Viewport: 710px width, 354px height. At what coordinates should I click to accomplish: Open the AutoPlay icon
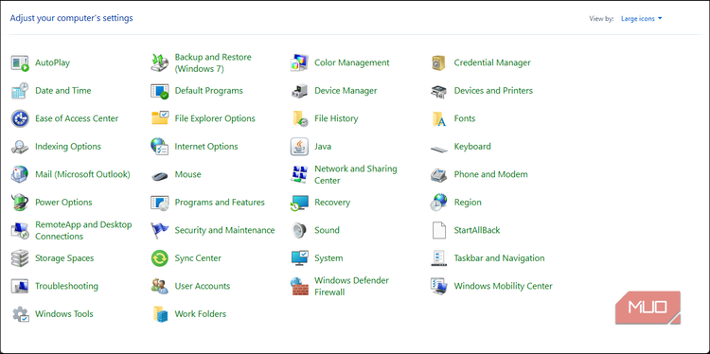[20, 62]
